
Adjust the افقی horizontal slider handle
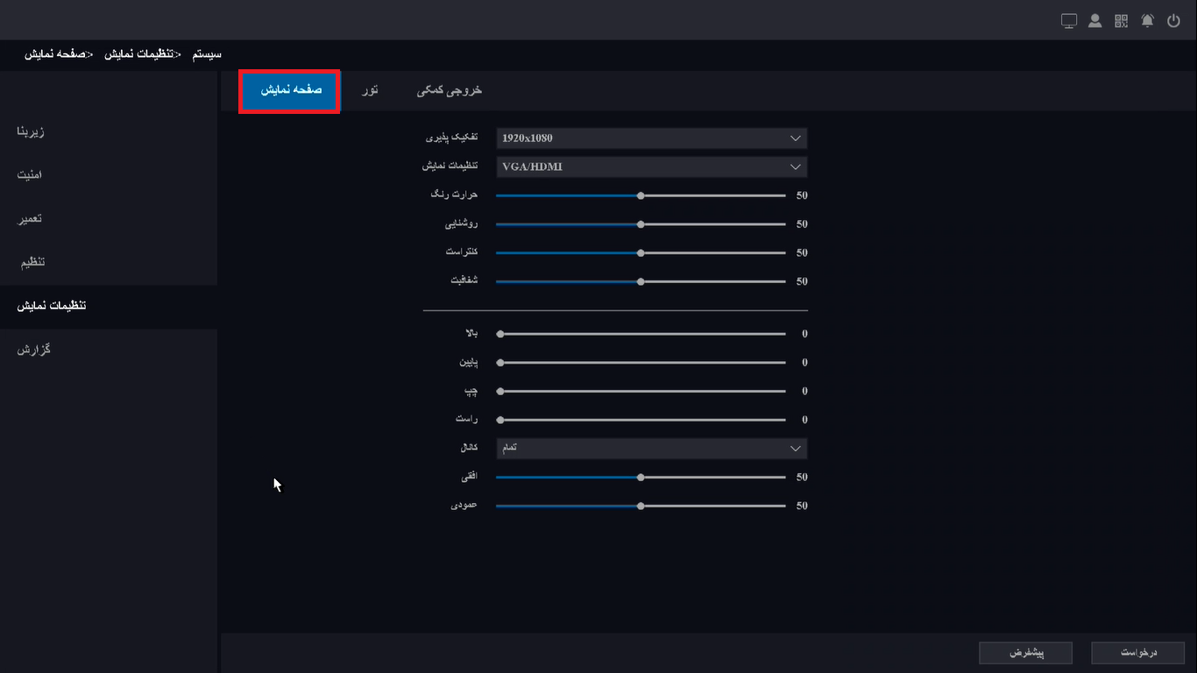(x=641, y=478)
